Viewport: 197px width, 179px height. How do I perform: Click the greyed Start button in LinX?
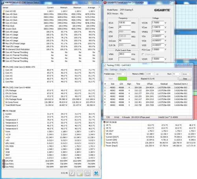click(x=111, y=79)
